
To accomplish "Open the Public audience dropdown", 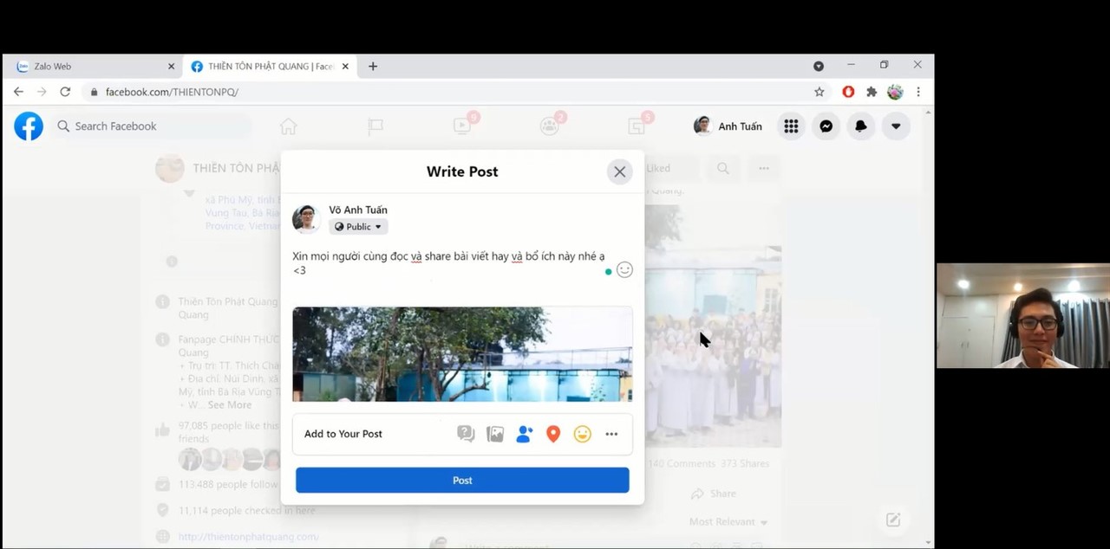I will tap(358, 227).
